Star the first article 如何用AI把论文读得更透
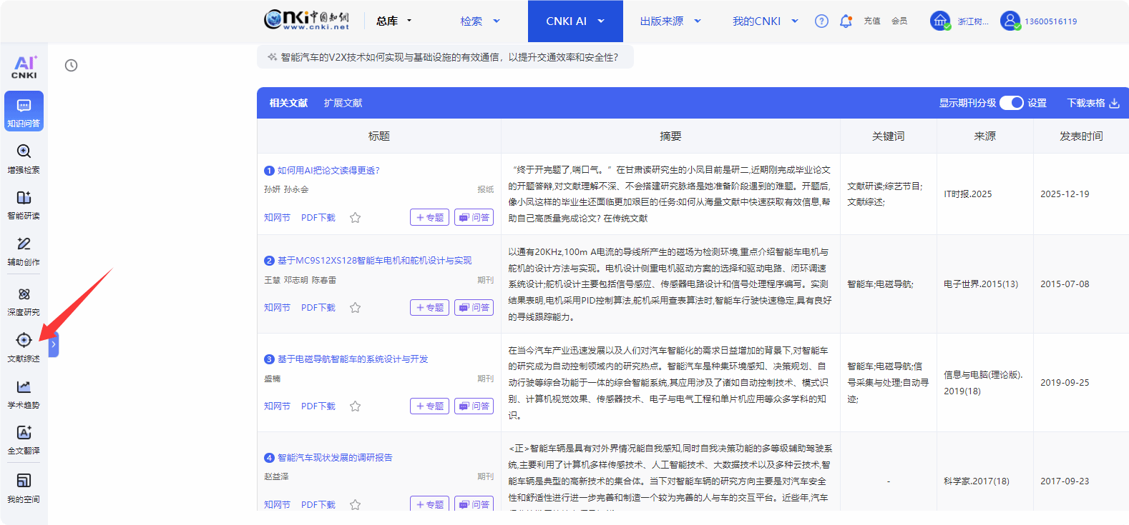The width and height of the screenshot is (1129, 525). (355, 218)
